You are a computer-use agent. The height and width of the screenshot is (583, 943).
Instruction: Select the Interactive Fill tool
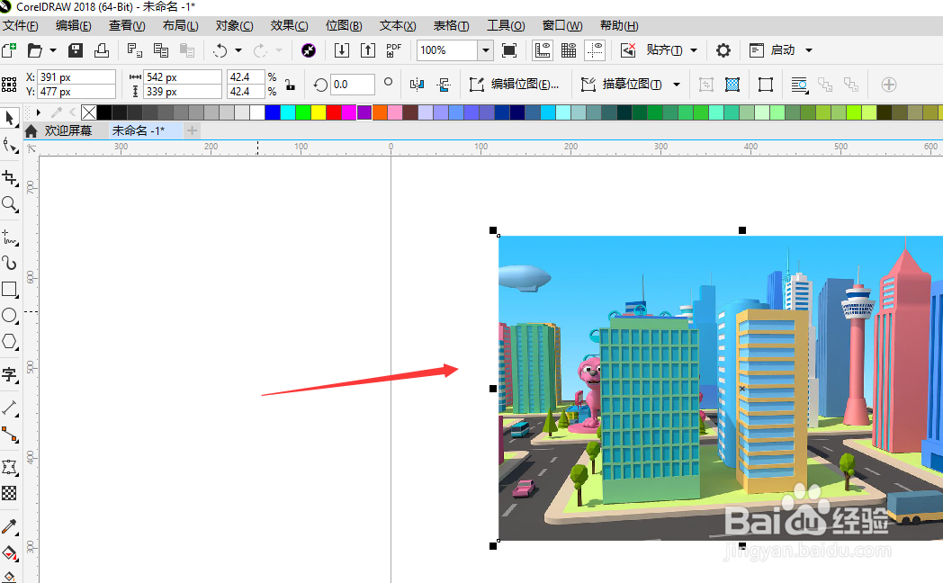click(x=10, y=553)
